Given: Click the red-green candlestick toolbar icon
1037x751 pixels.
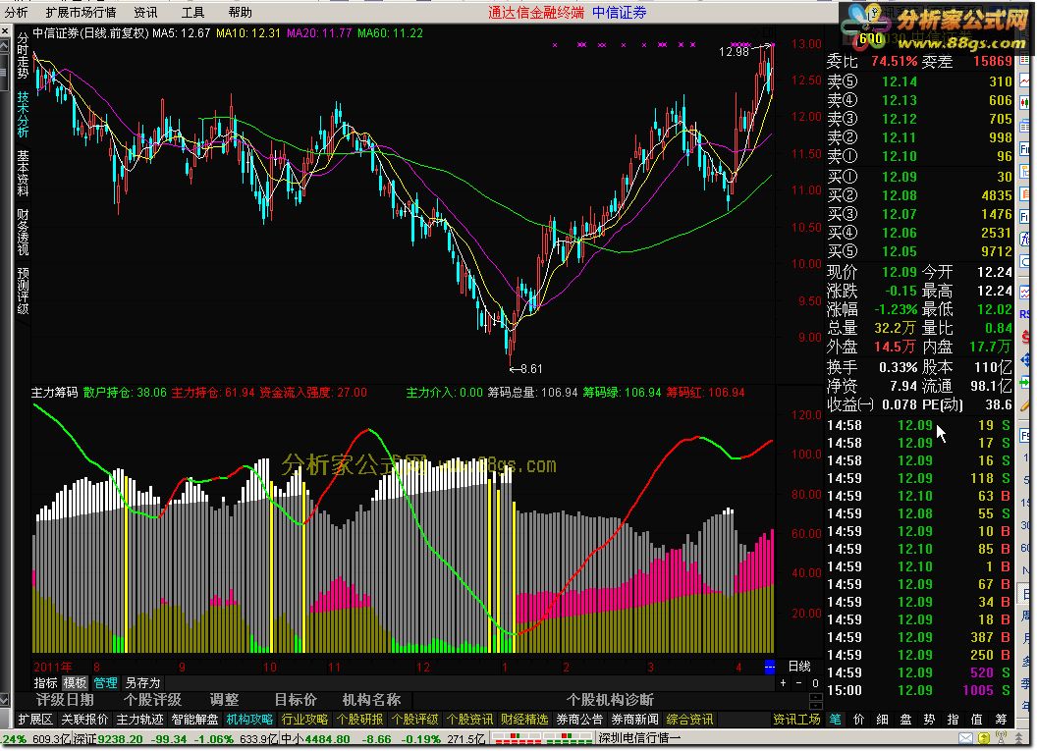Looking at the screenshot, I should (x=1025, y=102).
